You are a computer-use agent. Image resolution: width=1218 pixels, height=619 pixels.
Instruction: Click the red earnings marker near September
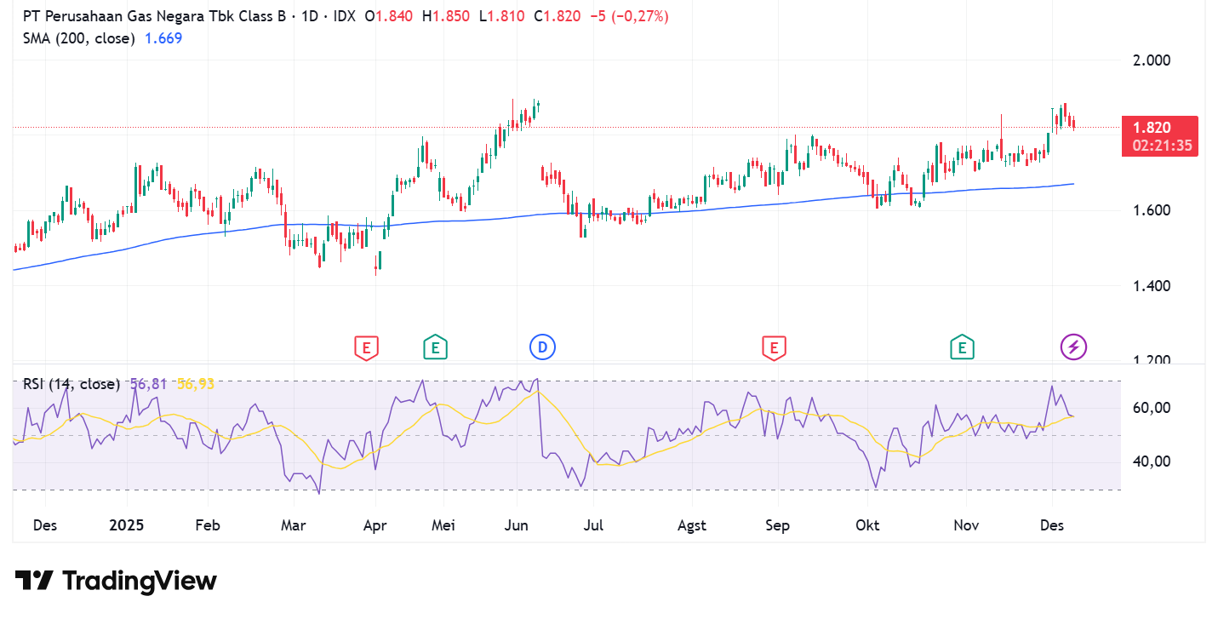[774, 347]
